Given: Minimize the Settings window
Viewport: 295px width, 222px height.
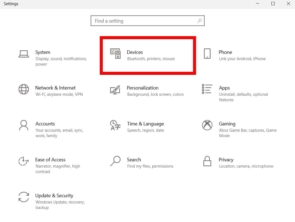Looking at the screenshot, I should [x=257, y=4].
